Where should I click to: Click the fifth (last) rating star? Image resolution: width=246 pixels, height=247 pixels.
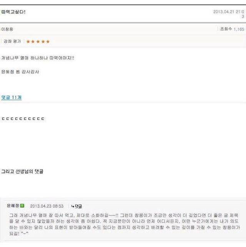(48, 41)
